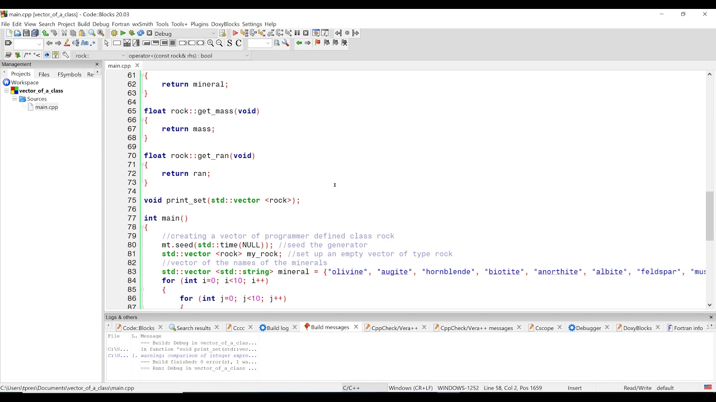Open the Plugins menu

pyautogui.click(x=199, y=24)
